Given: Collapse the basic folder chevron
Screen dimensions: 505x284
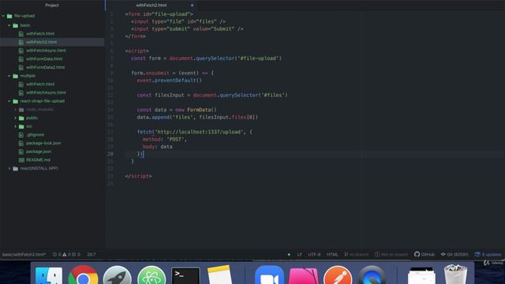Looking at the screenshot, I should [x=9, y=25].
